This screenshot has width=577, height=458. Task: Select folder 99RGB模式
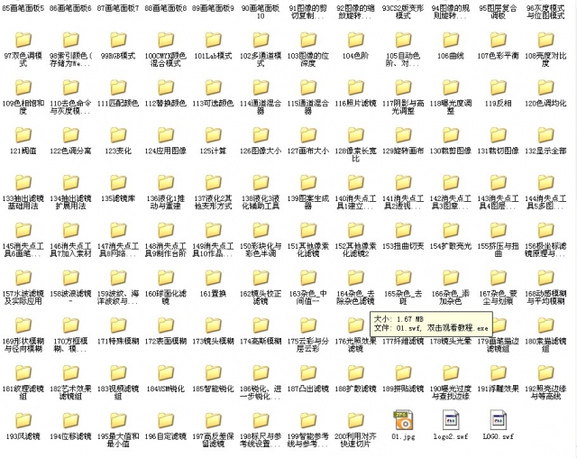point(118,40)
